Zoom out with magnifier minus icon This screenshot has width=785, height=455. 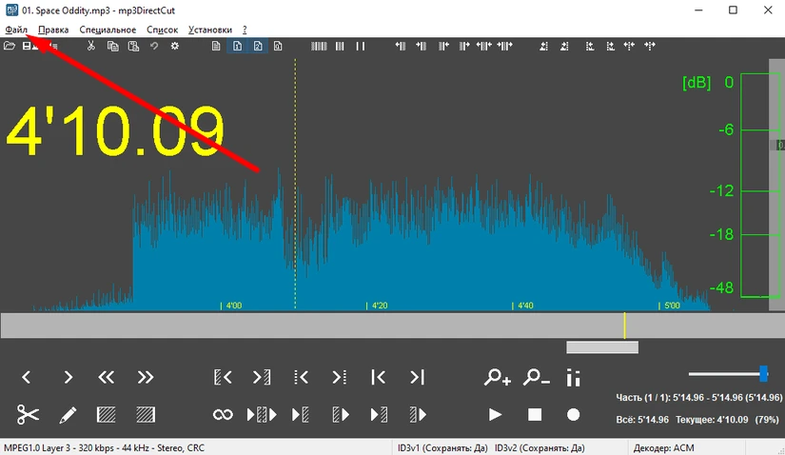tap(537, 377)
